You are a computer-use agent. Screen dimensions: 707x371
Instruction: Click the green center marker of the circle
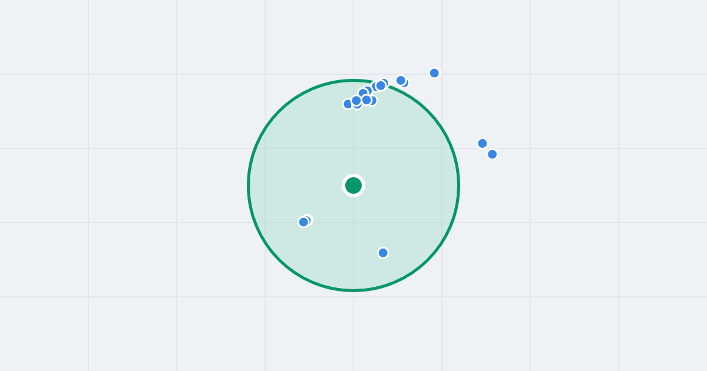[x=353, y=185]
